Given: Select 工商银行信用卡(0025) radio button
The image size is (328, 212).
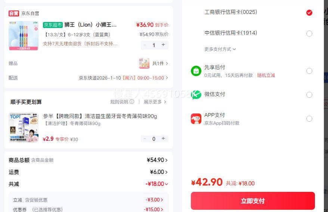Looking at the screenshot, I should [309, 13].
